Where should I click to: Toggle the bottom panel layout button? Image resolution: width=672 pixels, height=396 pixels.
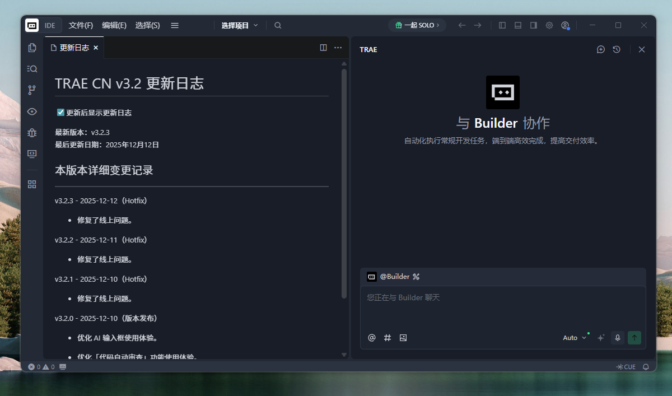(x=518, y=25)
